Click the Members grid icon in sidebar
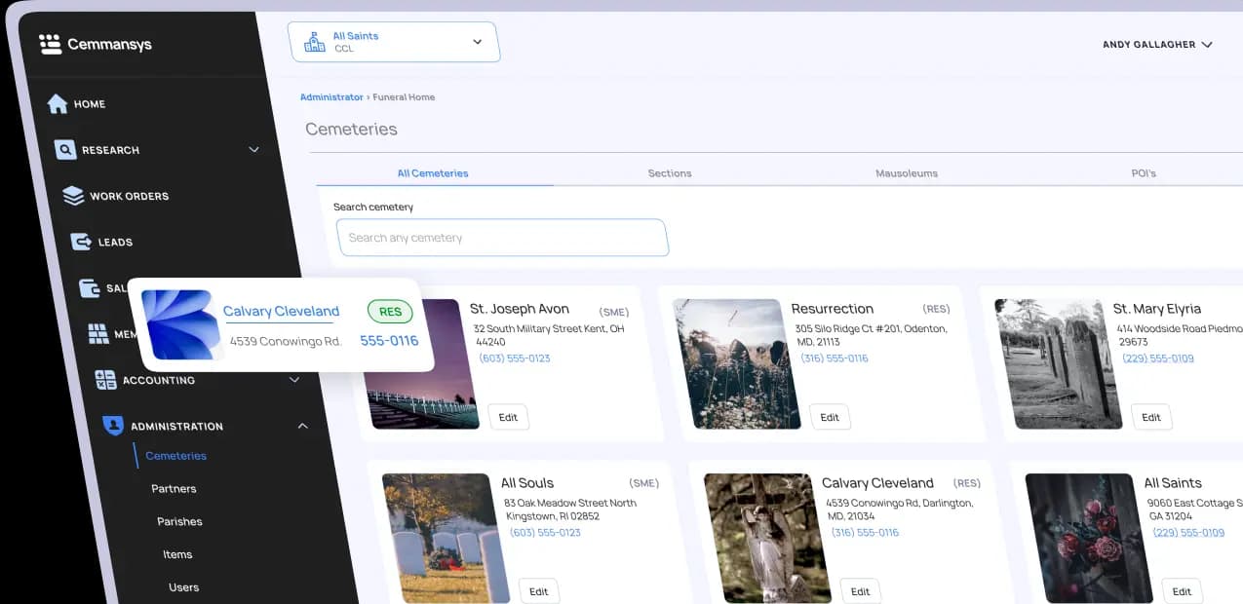1243x604 pixels. [98, 334]
